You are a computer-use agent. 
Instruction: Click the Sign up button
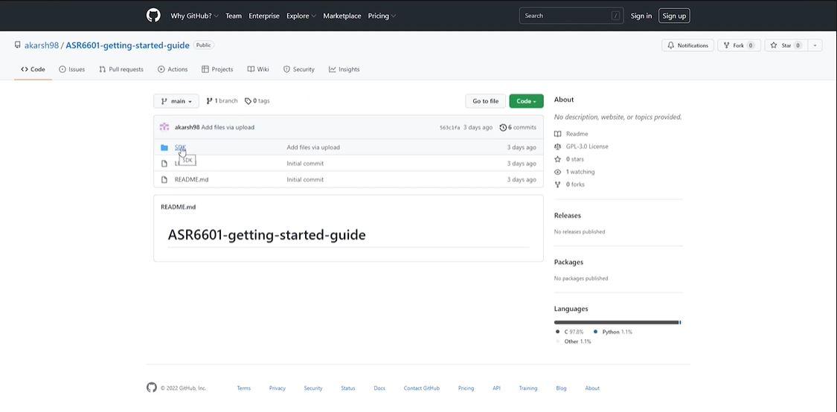pyautogui.click(x=674, y=16)
